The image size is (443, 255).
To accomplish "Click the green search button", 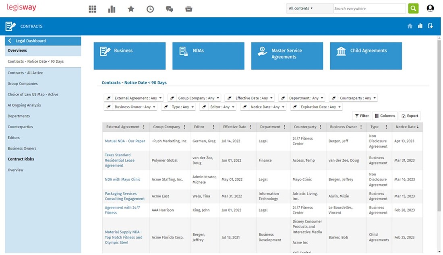I will [413, 8].
